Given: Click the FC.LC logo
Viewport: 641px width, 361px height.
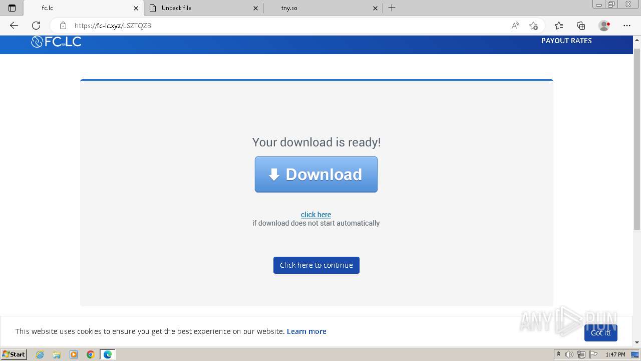Looking at the screenshot, I should click(56, 42).
